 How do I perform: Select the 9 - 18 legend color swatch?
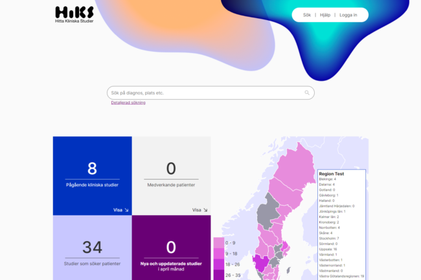(218, 253)
